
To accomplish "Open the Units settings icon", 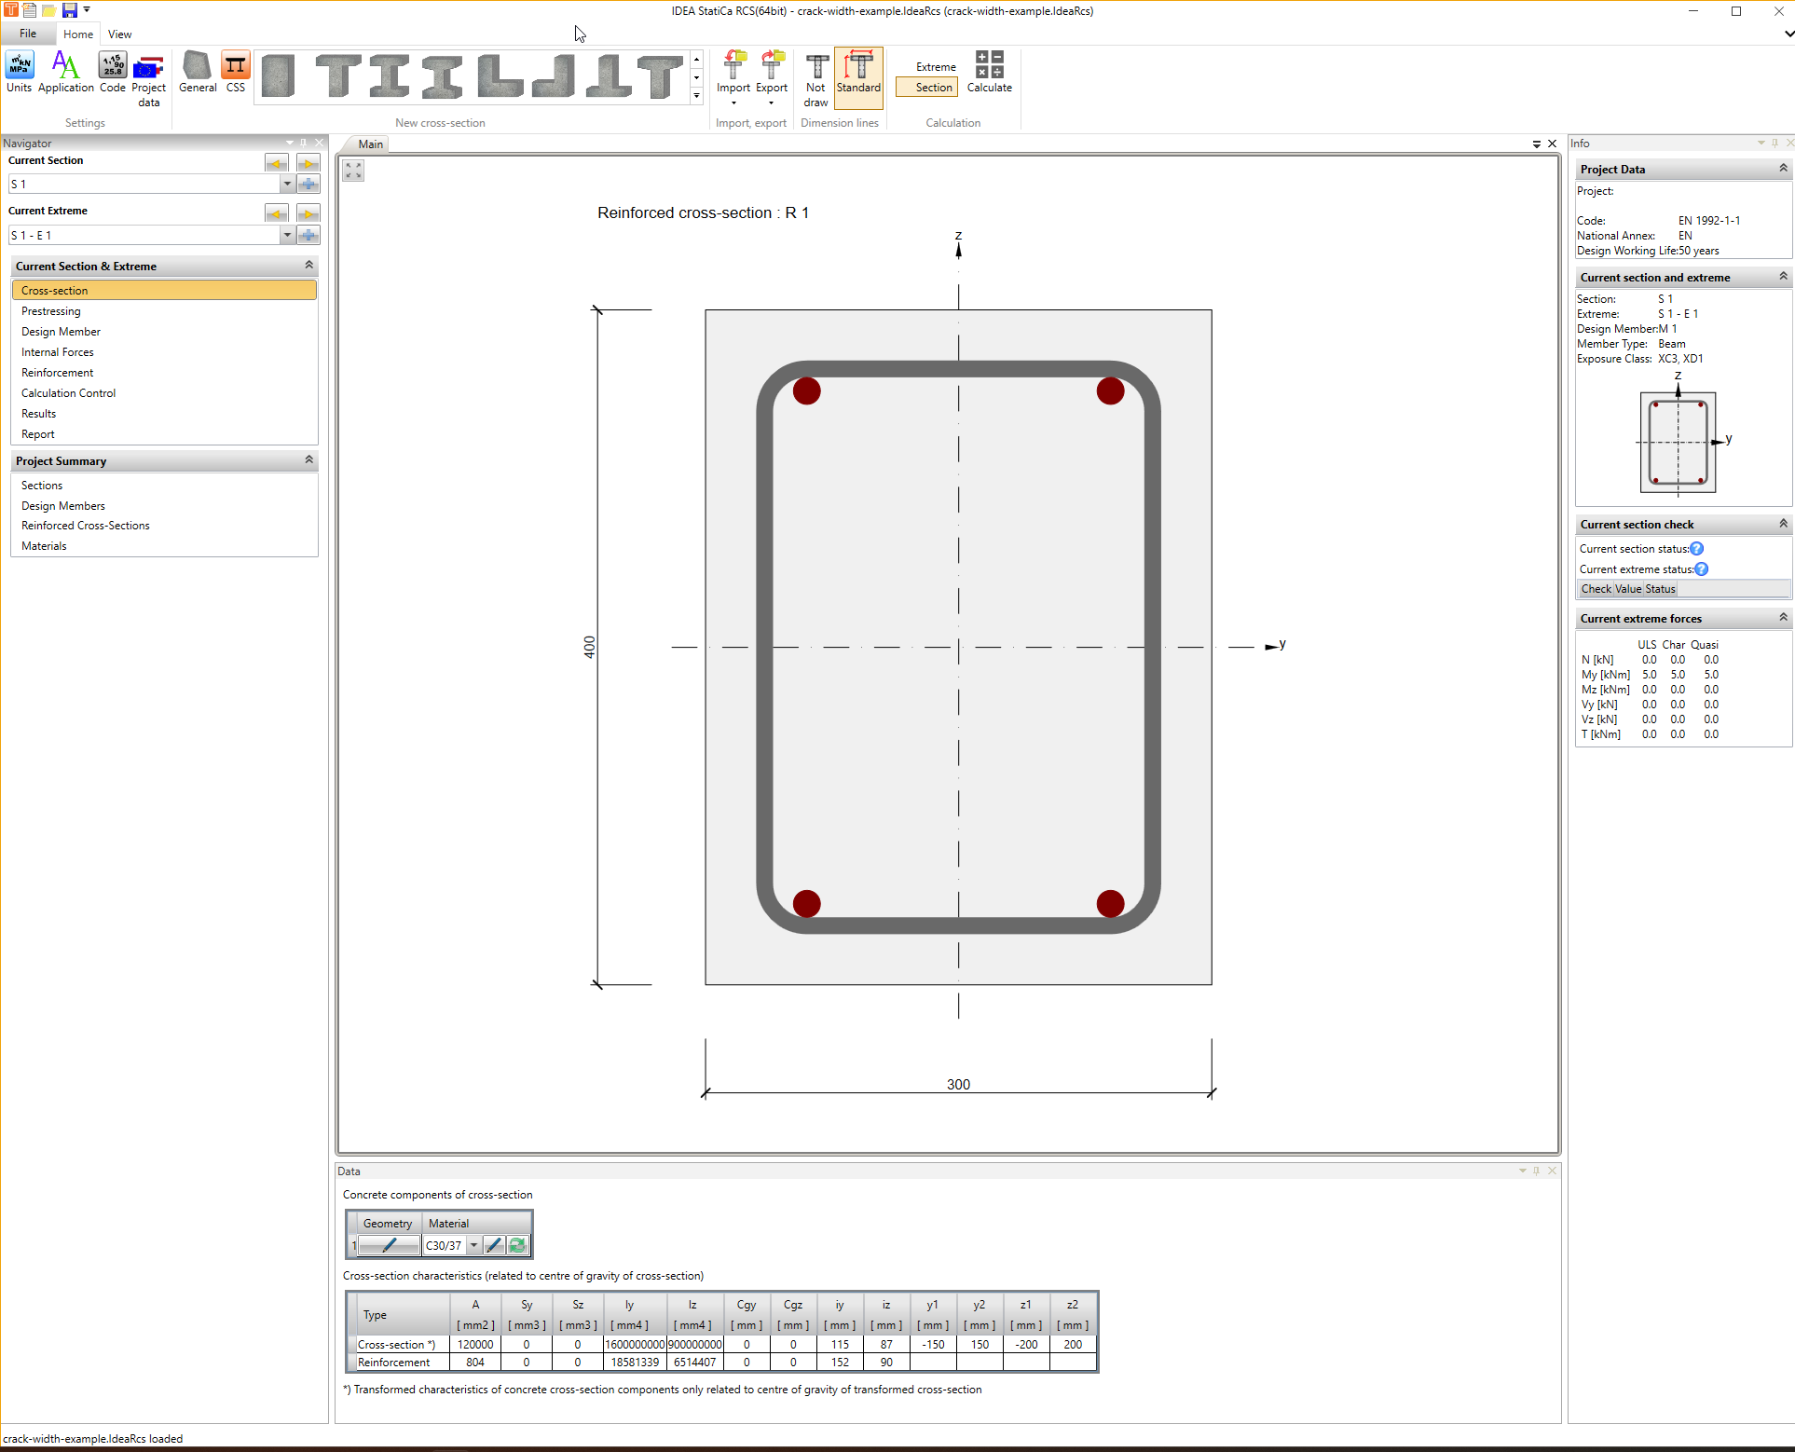I will click(19, 74).
